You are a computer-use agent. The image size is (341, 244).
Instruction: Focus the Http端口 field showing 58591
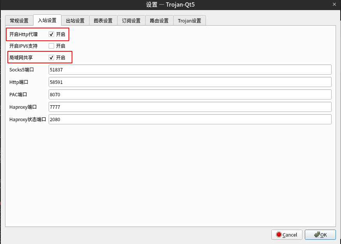(x=190, y=82)
